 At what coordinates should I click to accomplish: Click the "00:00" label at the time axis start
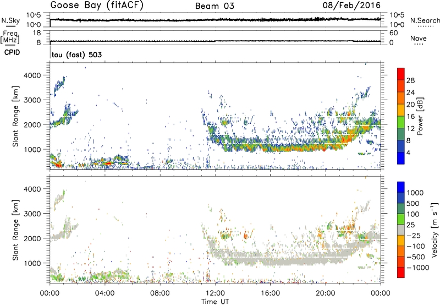(50, 293)
